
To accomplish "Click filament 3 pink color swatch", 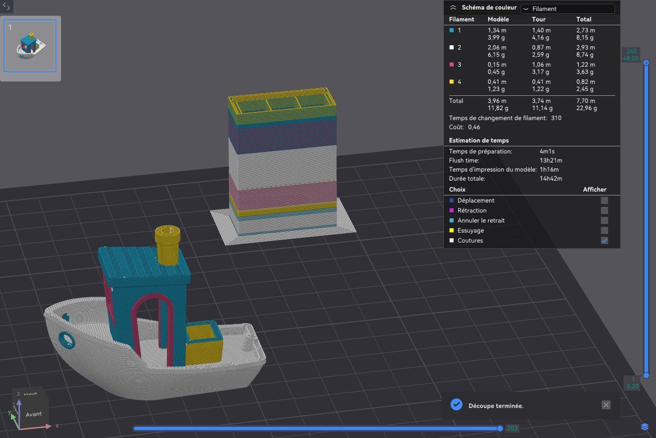I will [451, 64].
